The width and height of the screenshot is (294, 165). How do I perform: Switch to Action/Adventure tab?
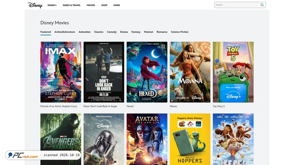pyautogui.click(x=65, y=32)
